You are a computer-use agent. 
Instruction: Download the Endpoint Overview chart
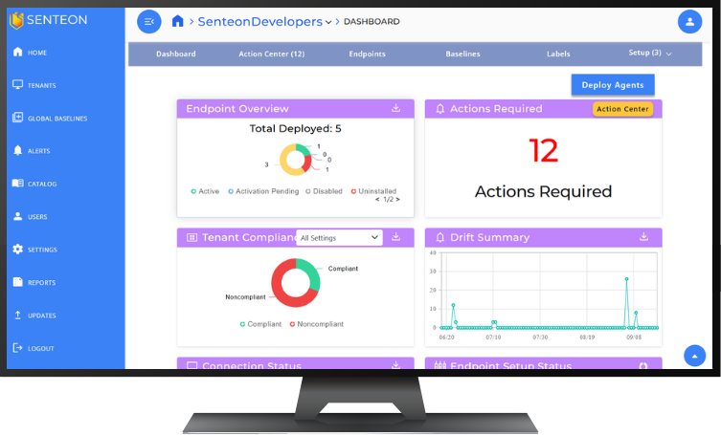(x=395, y=108)
